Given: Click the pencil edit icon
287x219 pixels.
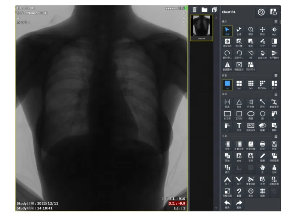Looking at the screenshot, I should point(262,157).
